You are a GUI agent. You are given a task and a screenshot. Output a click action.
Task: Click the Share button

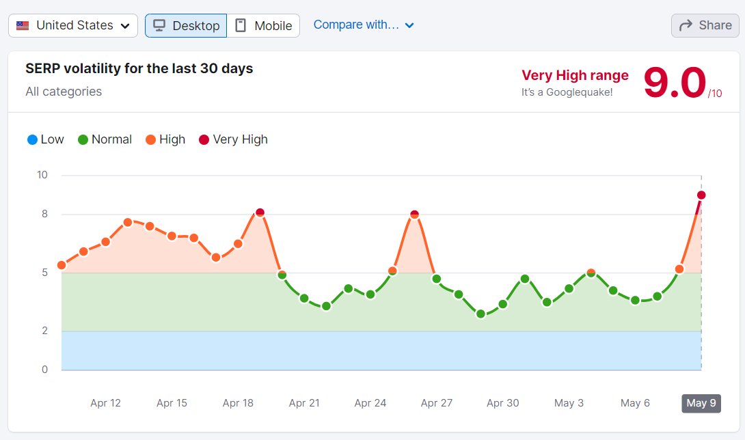705,25
